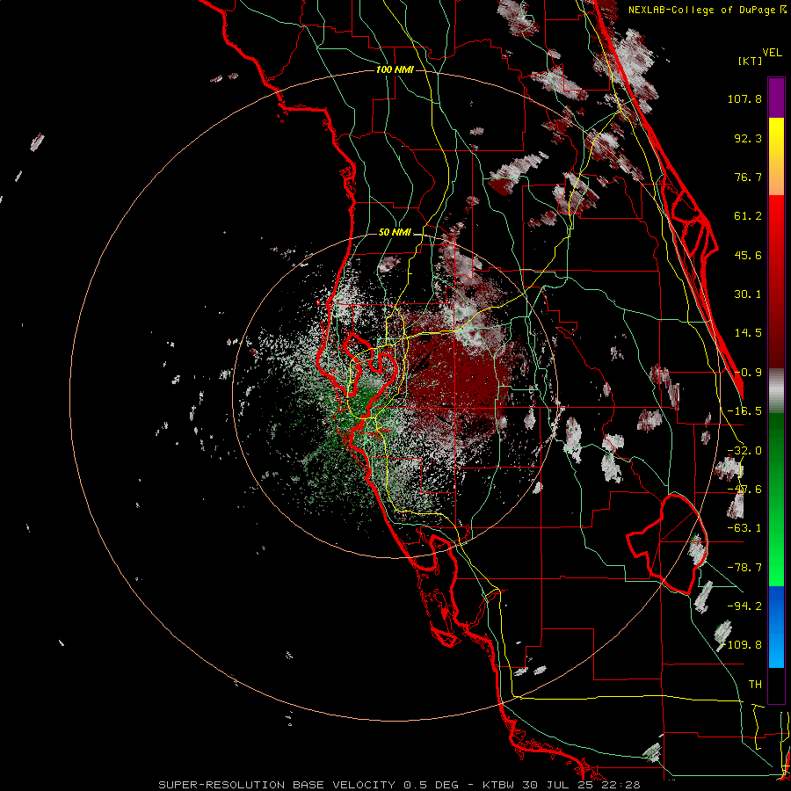
Task: Click the yellow-orange segment of the color bar
Action: click(776, 156)
